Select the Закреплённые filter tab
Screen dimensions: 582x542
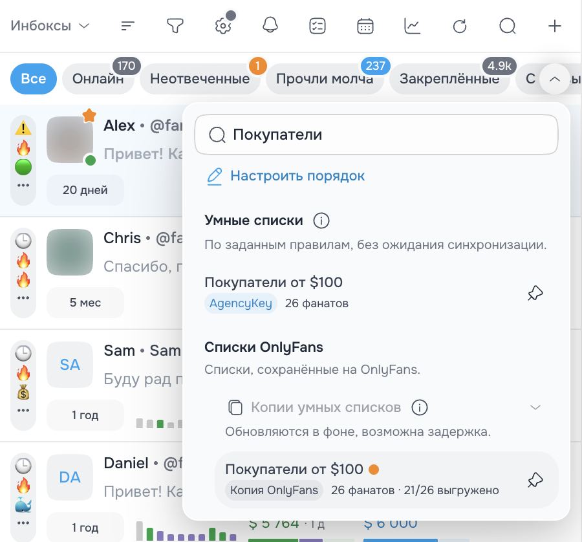[x=449, y=79]
